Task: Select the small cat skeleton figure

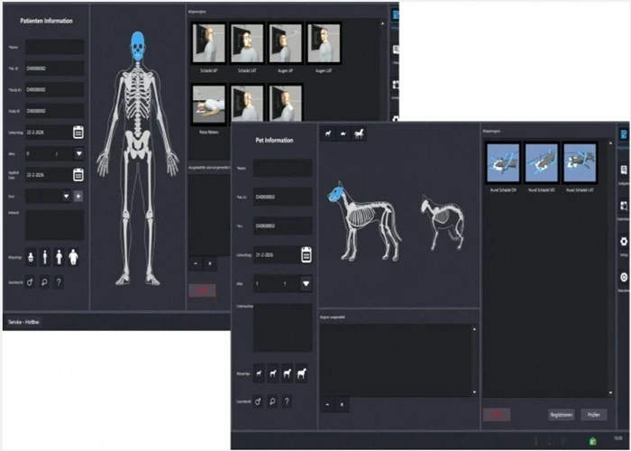Action: tap(442, 222)
